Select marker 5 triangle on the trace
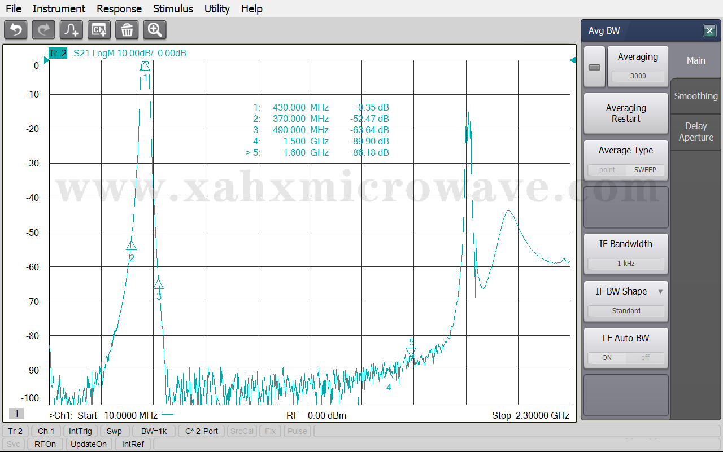723x452 pixels. (x=411, y=352)
